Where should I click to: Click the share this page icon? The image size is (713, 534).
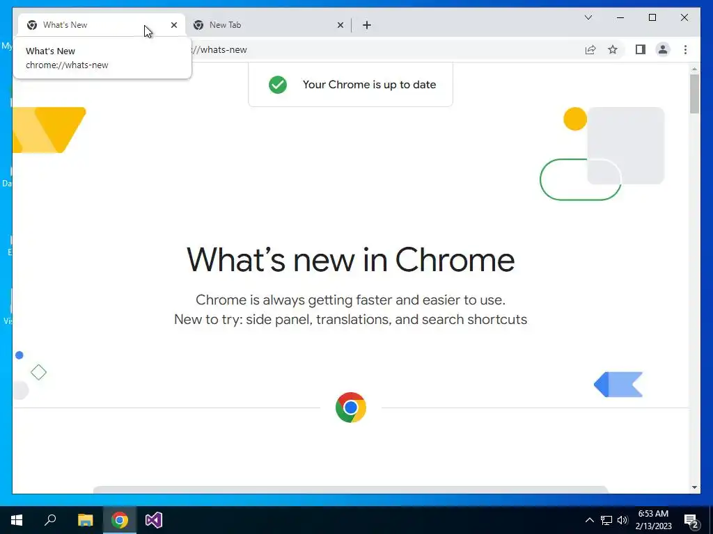pos(590,50)
